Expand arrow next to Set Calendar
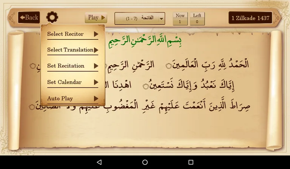The width and height of the screenshot is (290, 169). (96, 82)
